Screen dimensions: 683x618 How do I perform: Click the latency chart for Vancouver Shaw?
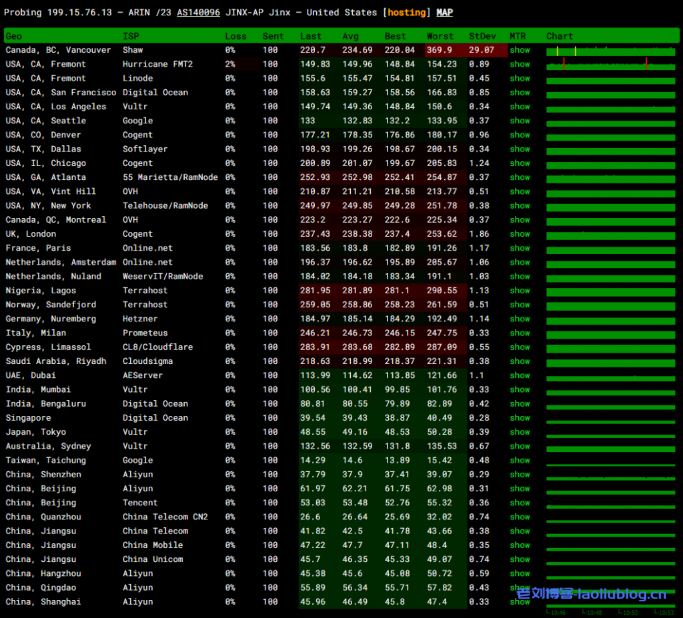click(610, 51)
